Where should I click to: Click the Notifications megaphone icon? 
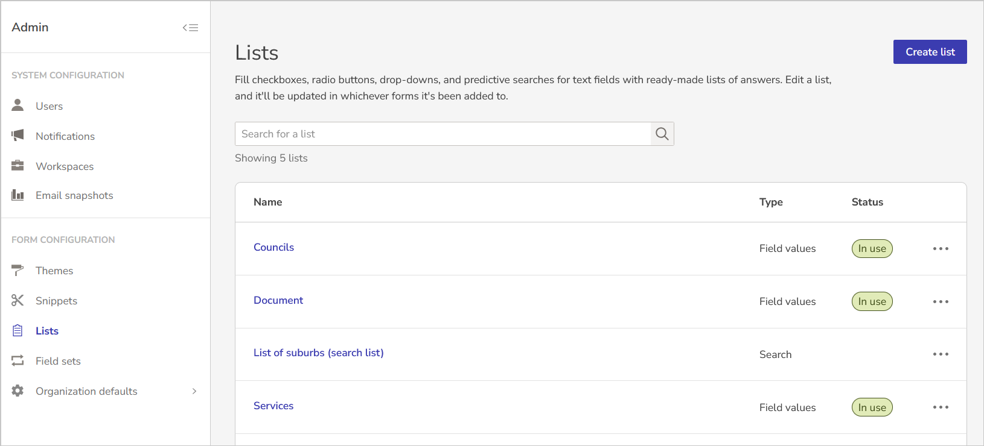click(x=18, y=136)
